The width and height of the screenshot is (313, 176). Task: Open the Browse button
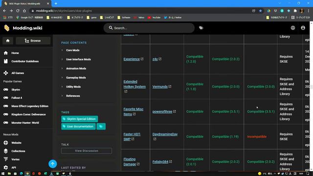point(33,41)
